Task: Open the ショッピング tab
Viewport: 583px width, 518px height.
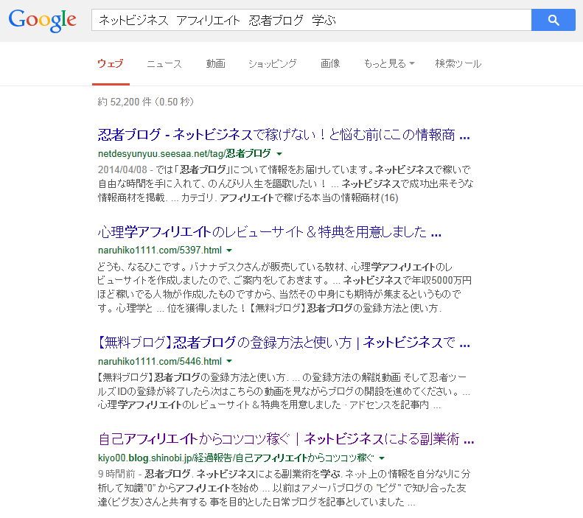Action: tap(273, 64)
